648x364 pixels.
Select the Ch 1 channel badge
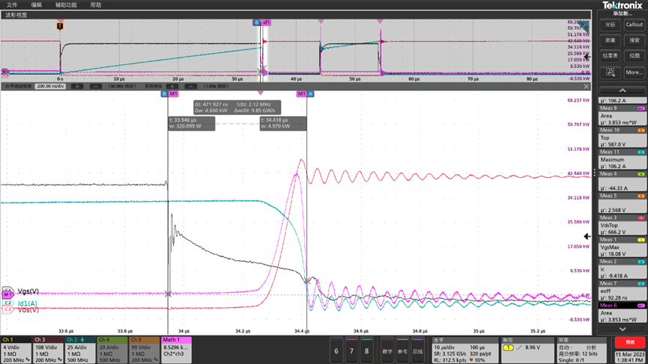(x=16, y=350)
